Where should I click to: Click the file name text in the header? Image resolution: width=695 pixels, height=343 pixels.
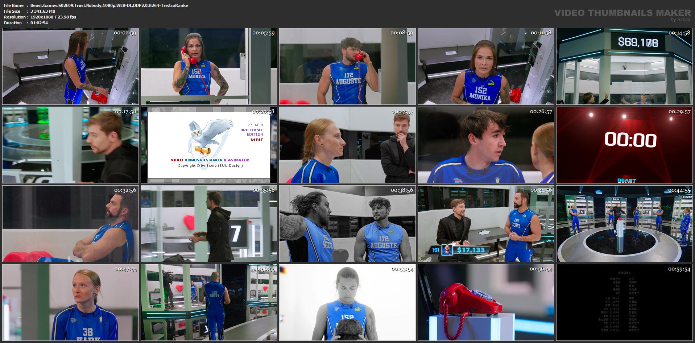109,5
